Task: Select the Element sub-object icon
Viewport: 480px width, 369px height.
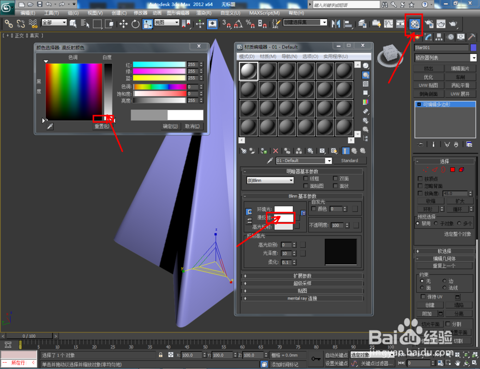Action: click(461, 170)
